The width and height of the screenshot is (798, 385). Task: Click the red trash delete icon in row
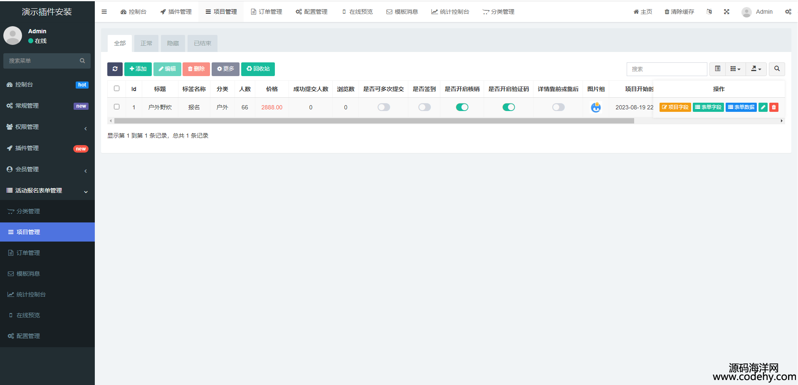click(773, 107)
